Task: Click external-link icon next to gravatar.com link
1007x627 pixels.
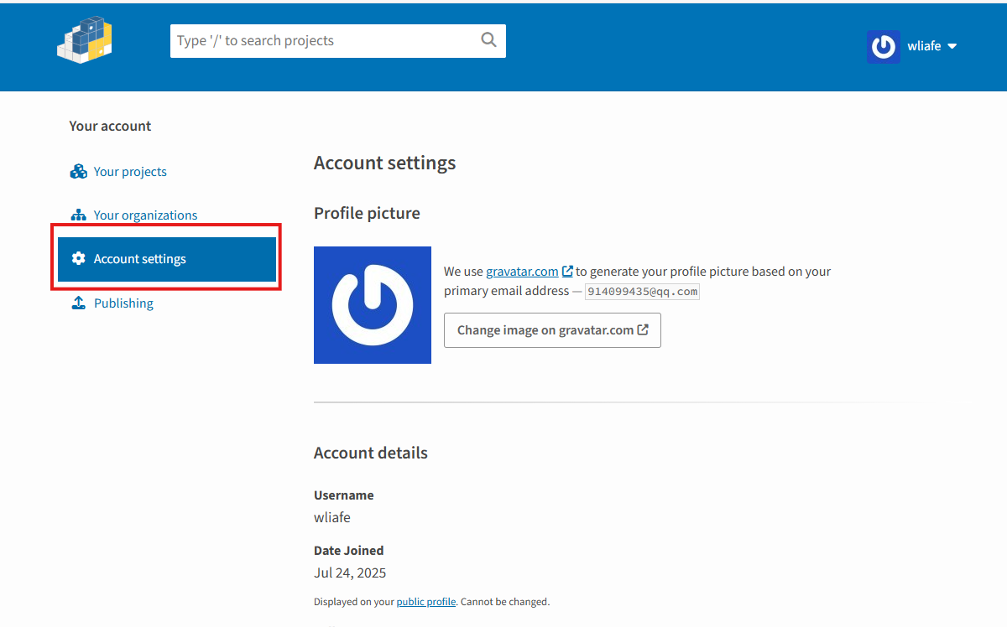Action: tap(568, 272)
